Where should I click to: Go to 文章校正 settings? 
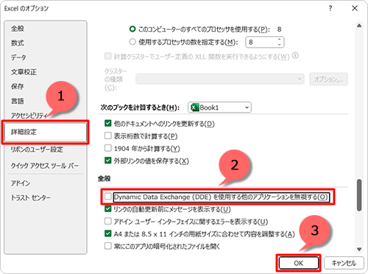pos(24,72)
